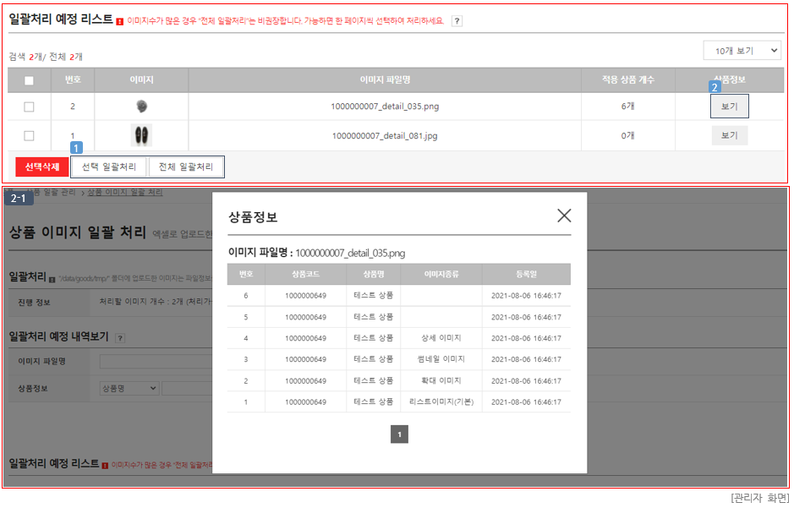
Task: Click the 확대 이미지 cell in the popup
Action: click(441, 380)
